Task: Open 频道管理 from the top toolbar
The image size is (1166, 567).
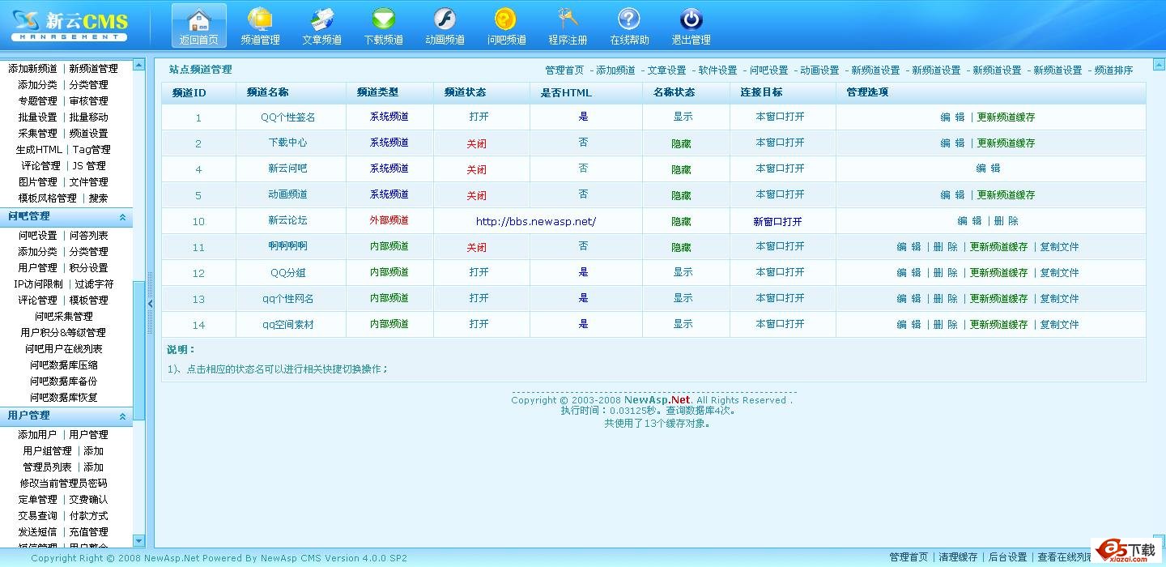Action: 260,26
